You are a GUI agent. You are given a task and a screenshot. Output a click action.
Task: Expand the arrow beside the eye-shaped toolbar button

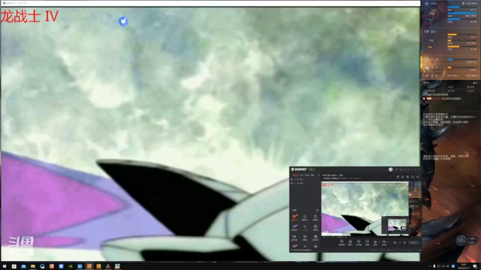tap(387, 242)
